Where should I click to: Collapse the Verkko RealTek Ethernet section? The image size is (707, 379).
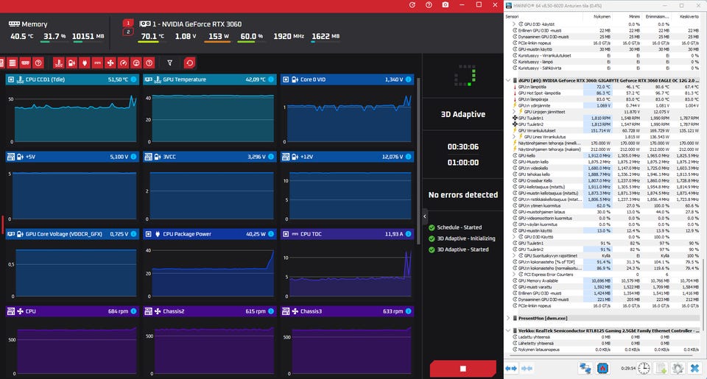point(508,330)
